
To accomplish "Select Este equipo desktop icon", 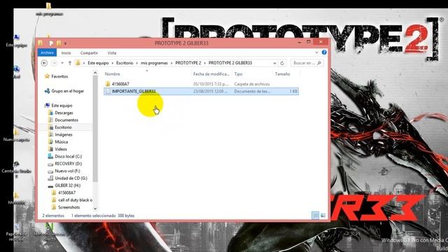I will 17,41.
